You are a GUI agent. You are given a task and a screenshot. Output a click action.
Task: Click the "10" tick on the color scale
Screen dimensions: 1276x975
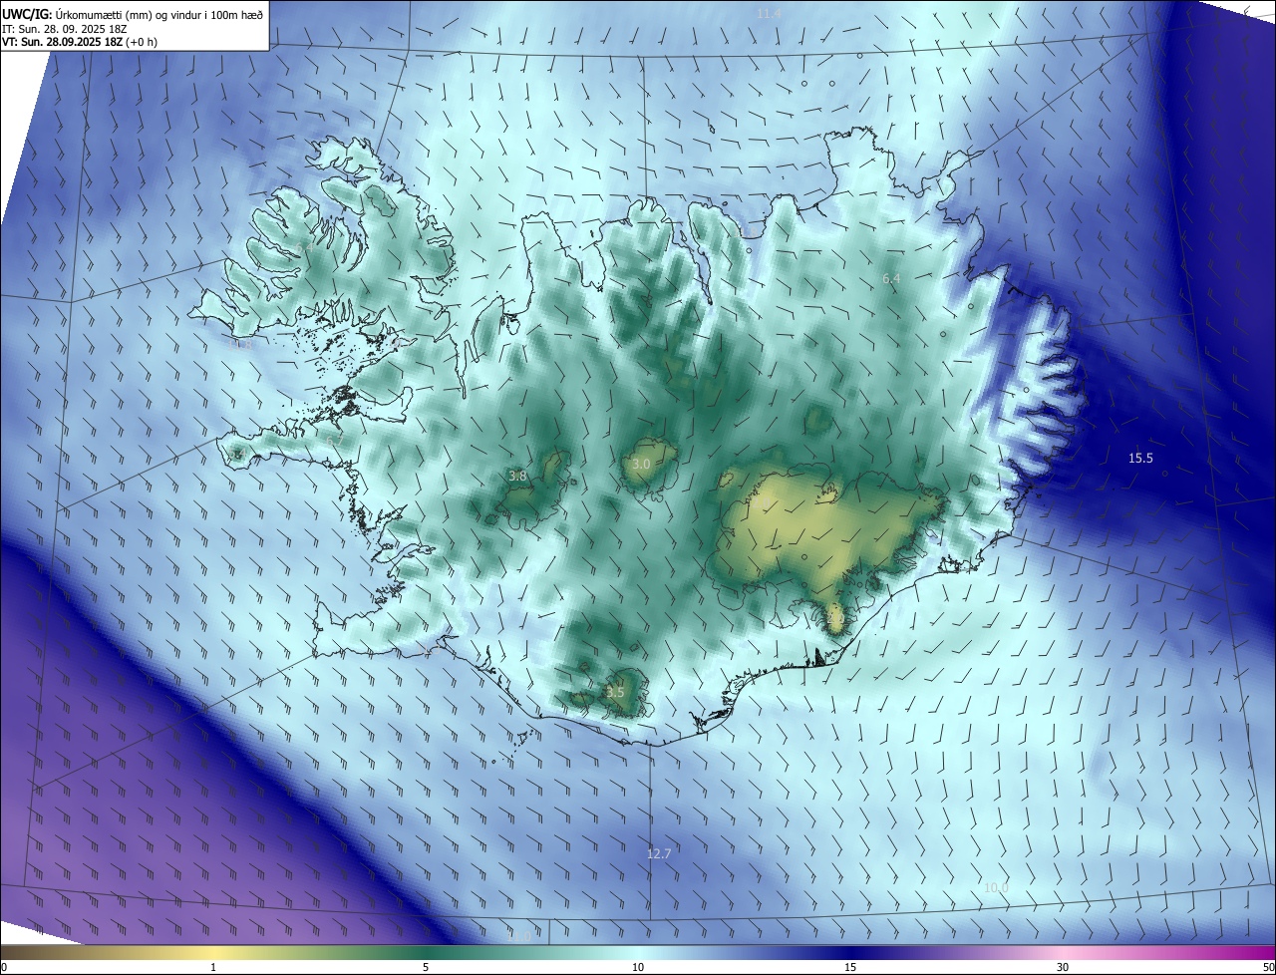pos(638,968)
